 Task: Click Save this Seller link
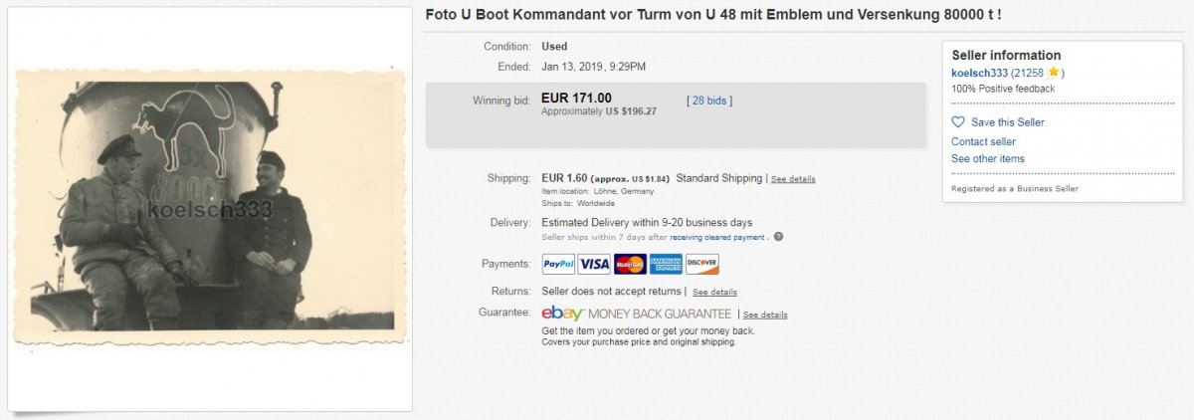click(1007, 122)
